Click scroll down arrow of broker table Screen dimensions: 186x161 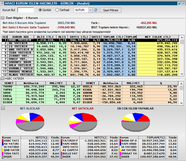coord(182,74)
